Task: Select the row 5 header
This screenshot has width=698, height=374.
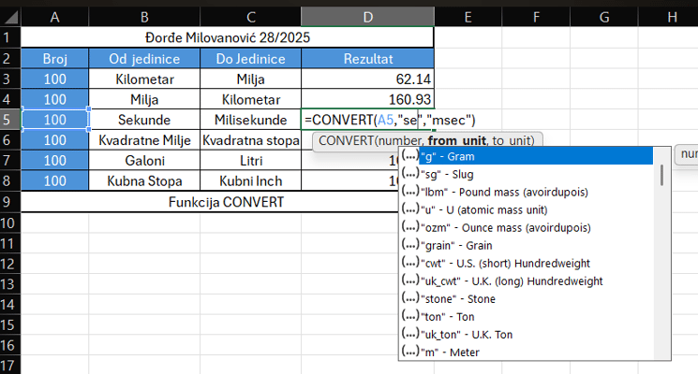Action: (9, 120)
